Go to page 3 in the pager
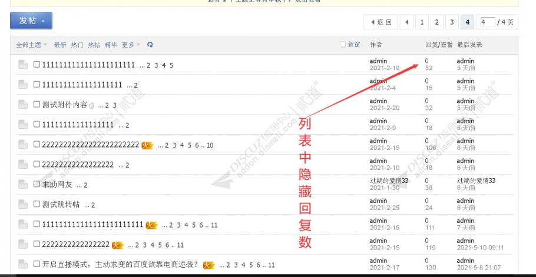This screenshot has height=277, width=536. [452, 22]
